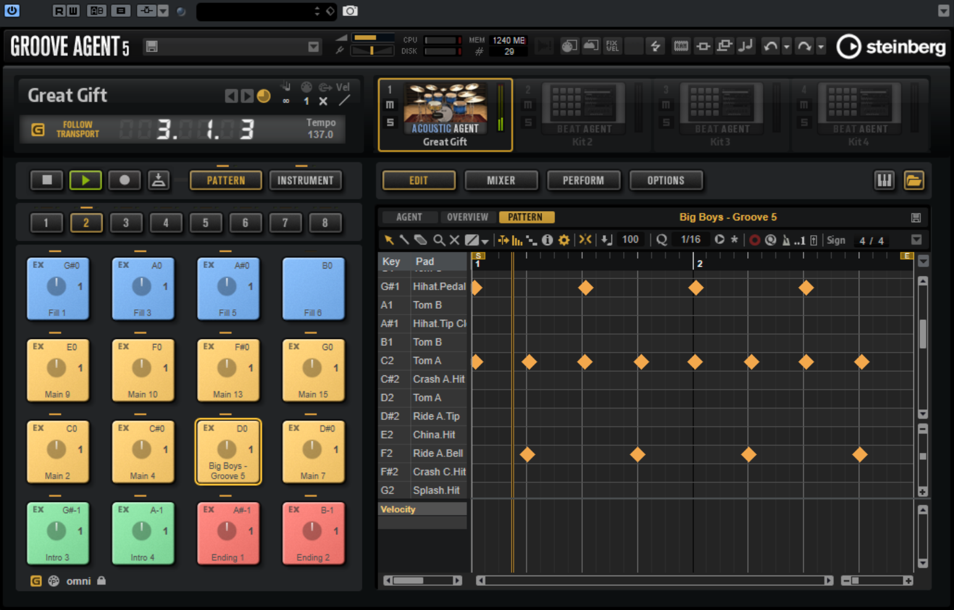Select the zoom magnifier tool
The width and height of the screenshot is (954, 610).
pos(438,240)
